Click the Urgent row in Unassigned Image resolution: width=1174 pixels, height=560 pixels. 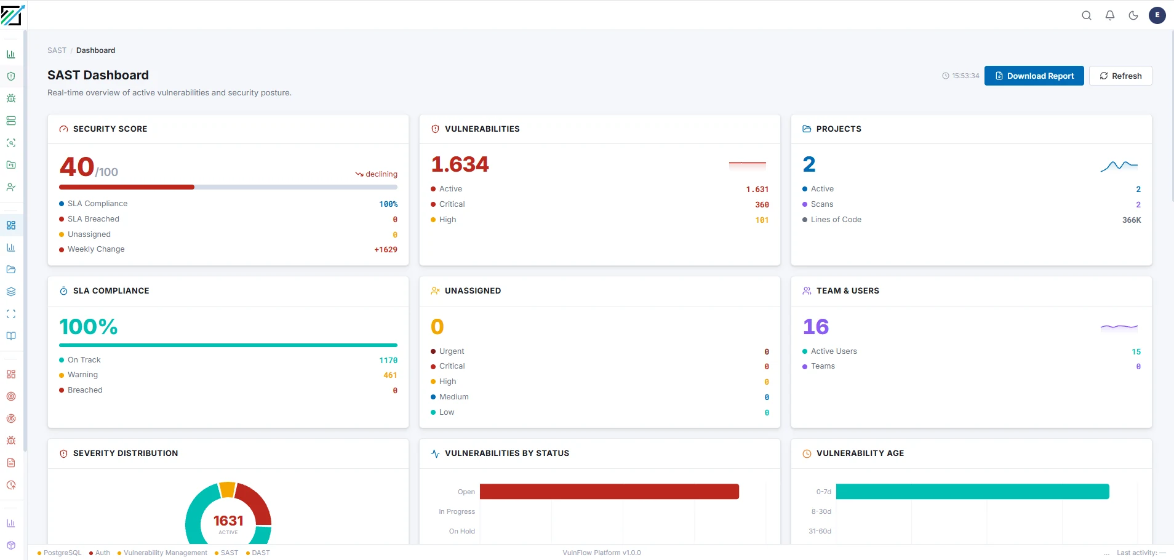pyautogui.click(x=600, y=351)
